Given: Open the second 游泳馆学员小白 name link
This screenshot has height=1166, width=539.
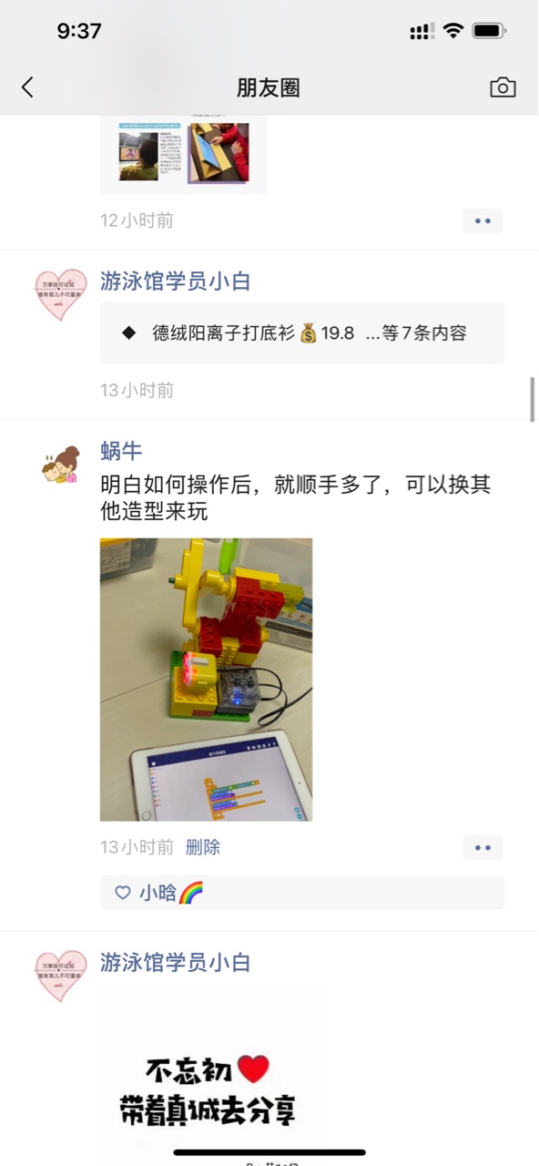Looking at the screenshot, I should click(176, 963).
